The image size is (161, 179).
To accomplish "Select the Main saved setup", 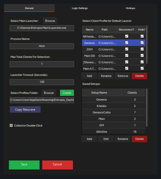I will [102, 119].
